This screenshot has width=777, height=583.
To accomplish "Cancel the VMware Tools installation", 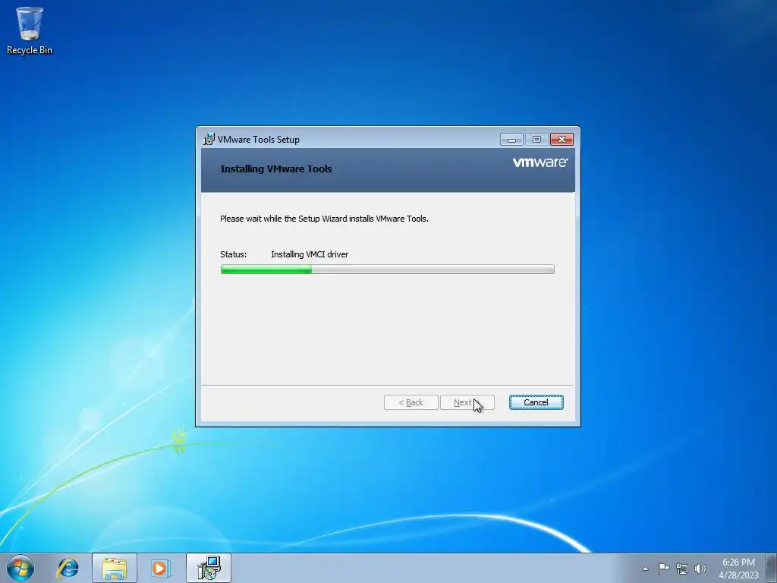I will (536, 402).
